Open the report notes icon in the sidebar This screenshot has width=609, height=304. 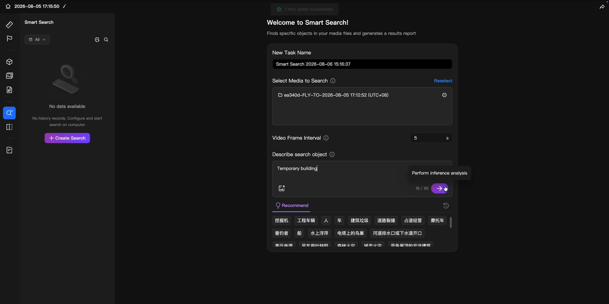pos(9,150)
